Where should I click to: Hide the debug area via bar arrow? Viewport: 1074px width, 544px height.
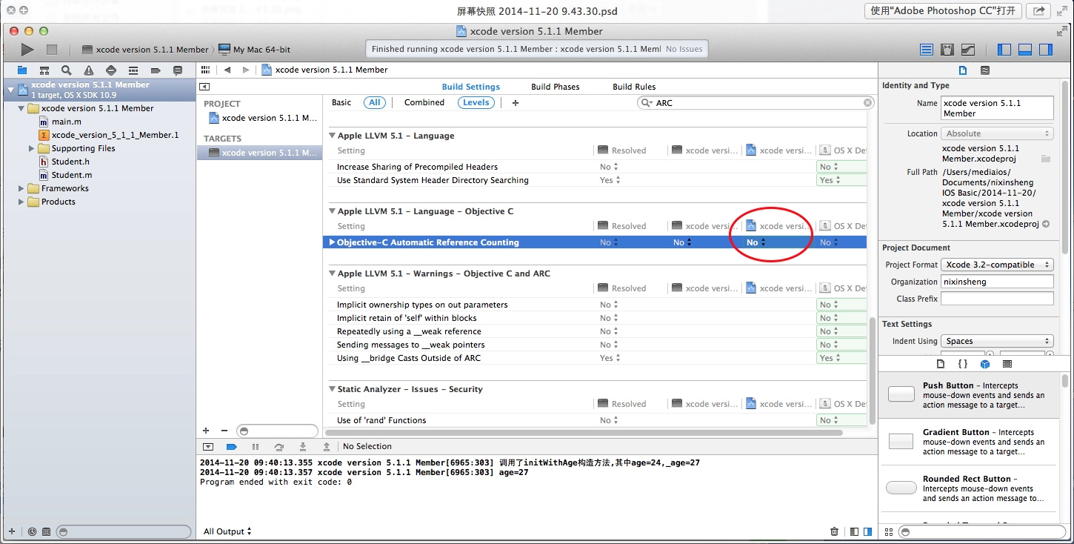pyautogui.click(x=207, y=446)
